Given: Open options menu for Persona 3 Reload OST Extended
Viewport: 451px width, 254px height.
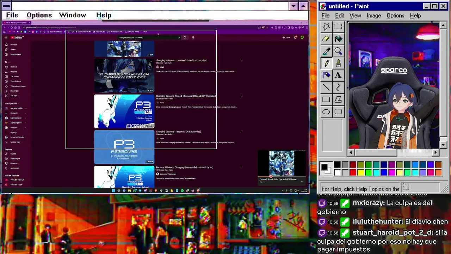Looking at the screenshot, I should point(242,96).
